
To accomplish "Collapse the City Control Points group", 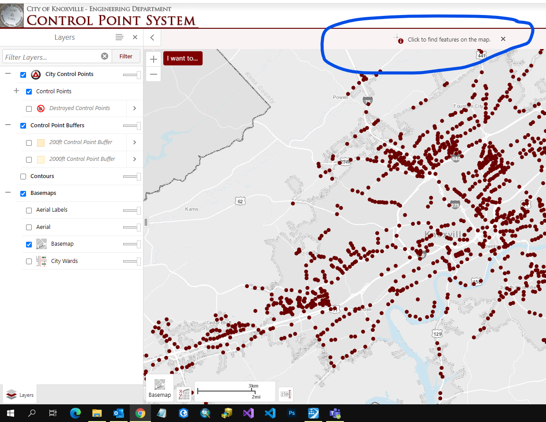I will coord(8,74).
